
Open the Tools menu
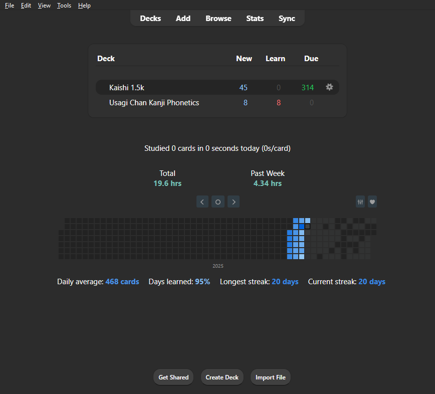point(64,6)
